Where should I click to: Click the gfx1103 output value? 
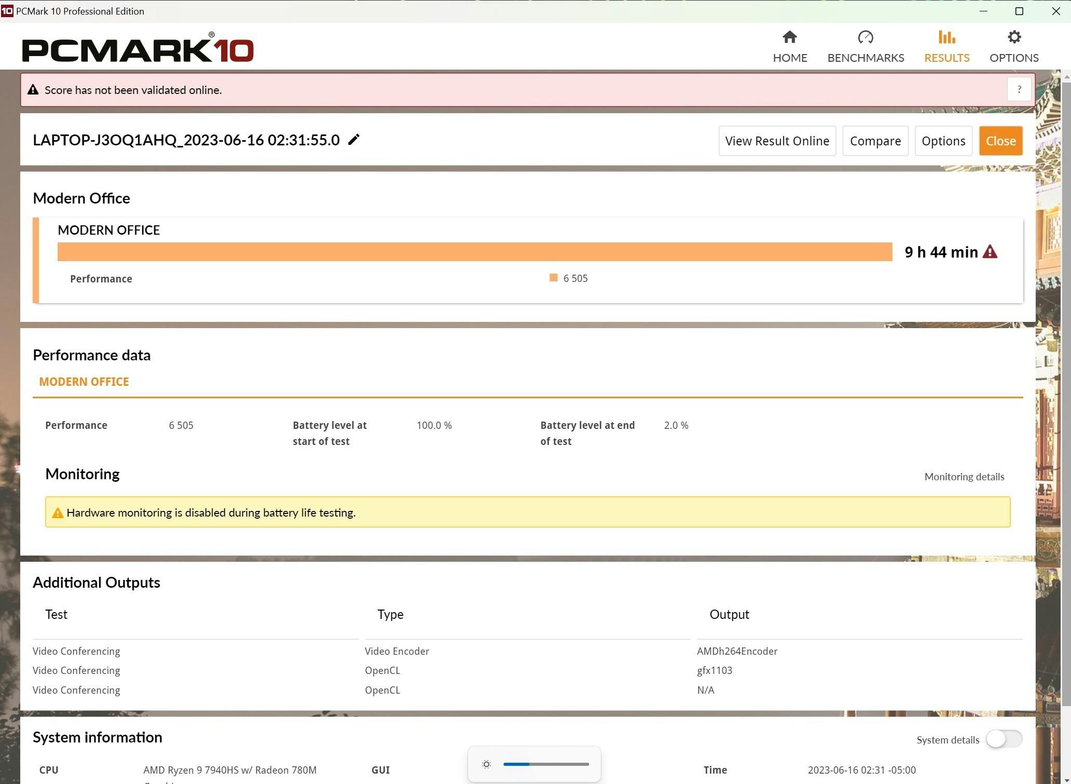pos(714,670)
